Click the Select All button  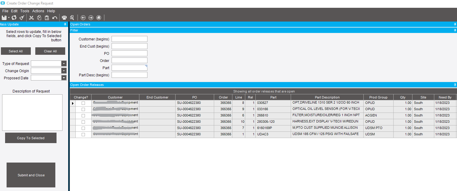pyautogui.click(x=16, y=51)
